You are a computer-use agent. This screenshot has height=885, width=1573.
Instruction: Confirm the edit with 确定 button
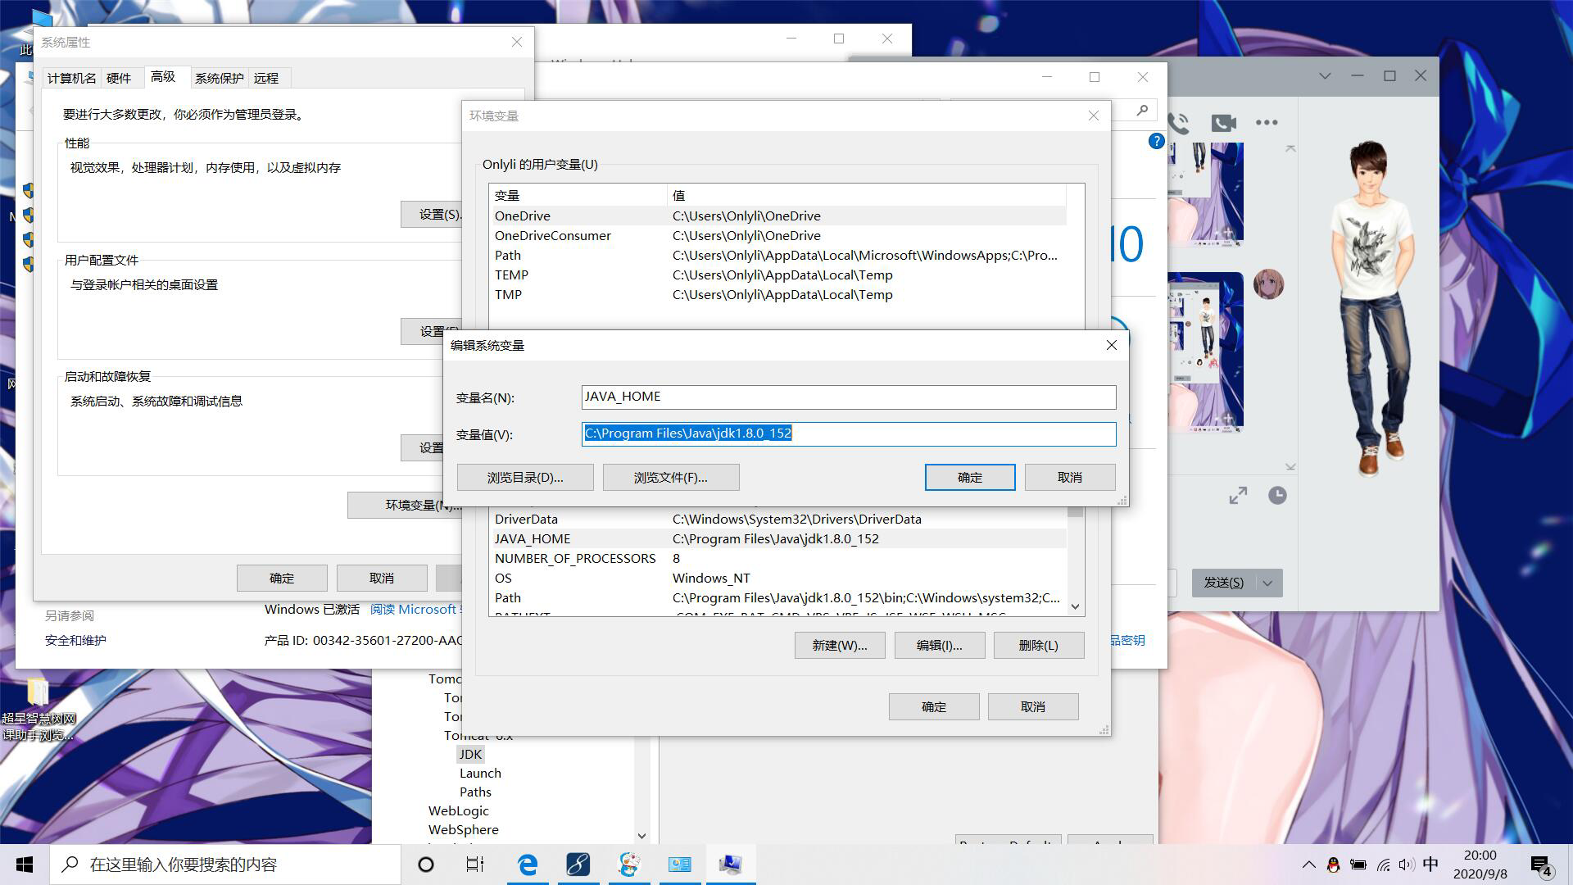tap(969, 478)
